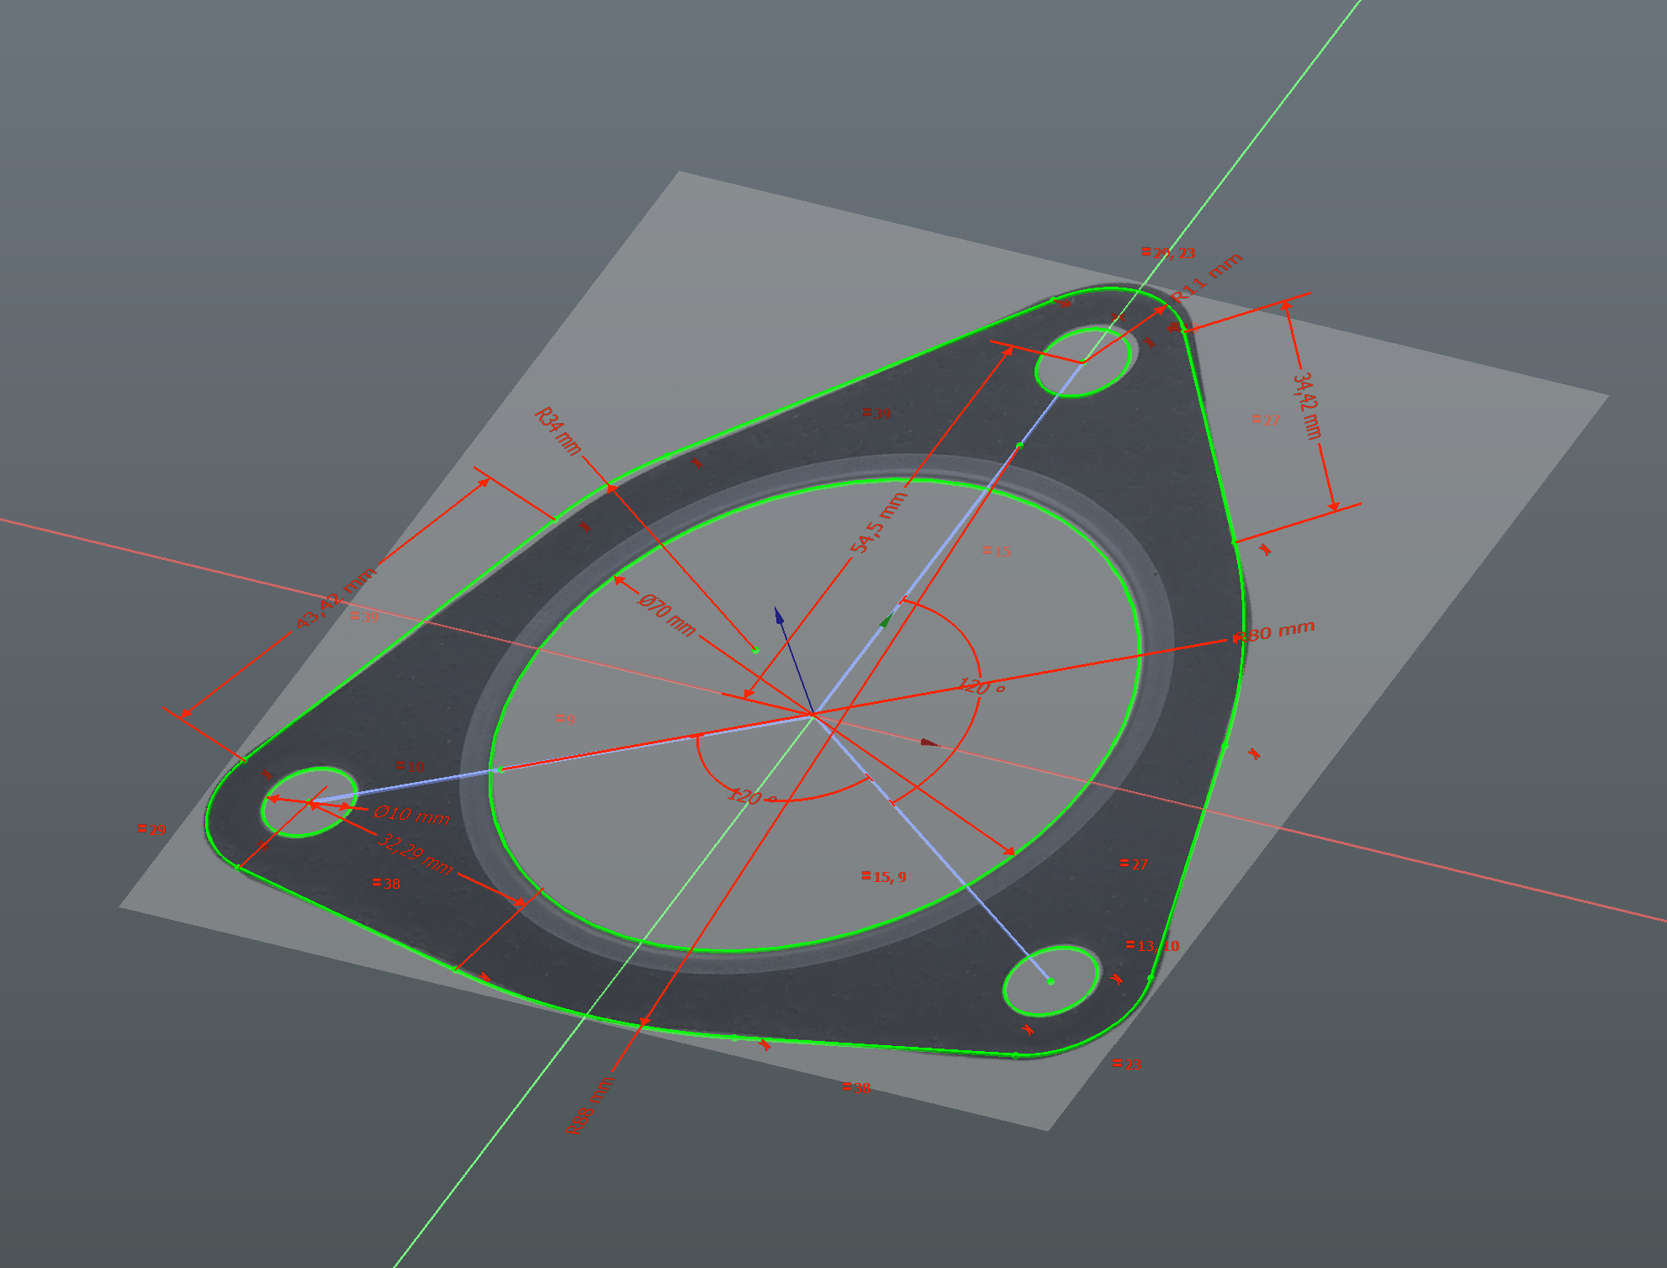
Task: Select the equality constraint icon labeled 39
Action: (x=876, y=413)
